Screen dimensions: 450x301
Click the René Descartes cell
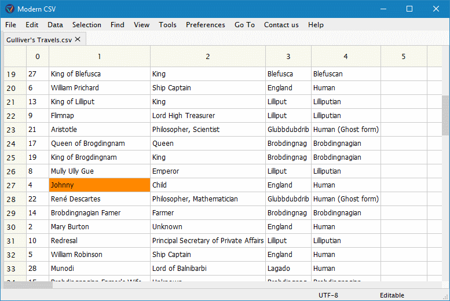click(100, 199)
